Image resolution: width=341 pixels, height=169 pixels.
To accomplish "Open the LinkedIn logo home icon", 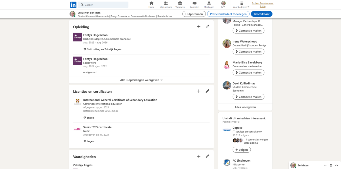I will click(x=73, y=5).
